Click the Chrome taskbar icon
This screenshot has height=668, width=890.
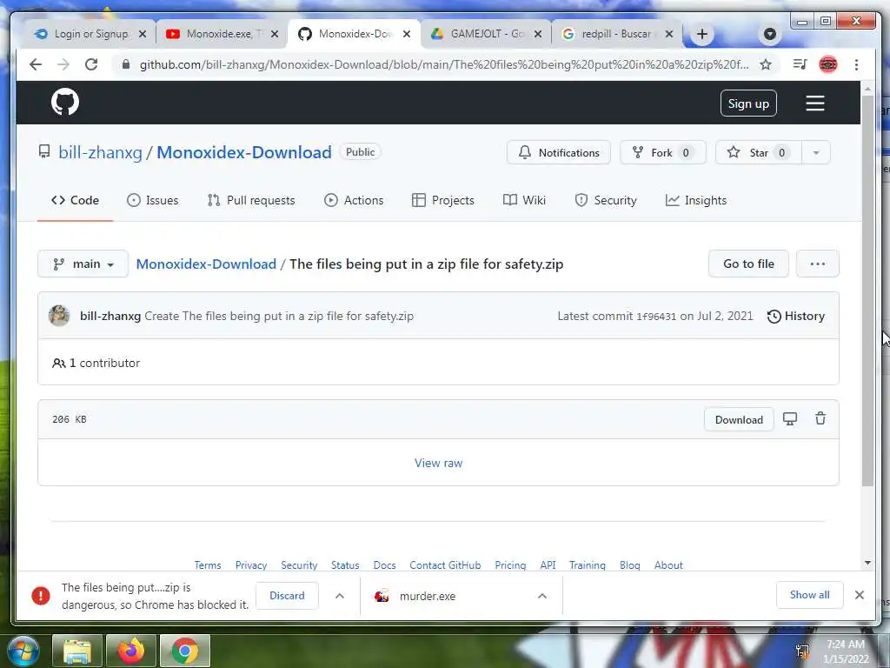point(185,651)
